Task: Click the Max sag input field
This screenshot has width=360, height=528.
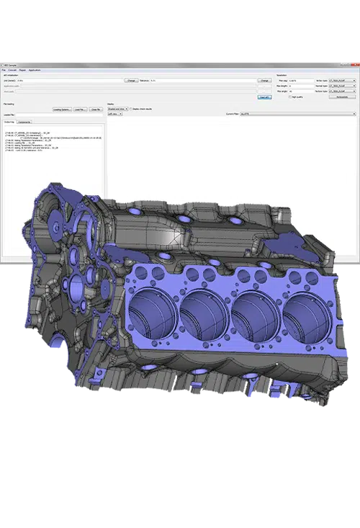Action: point(301,81)
